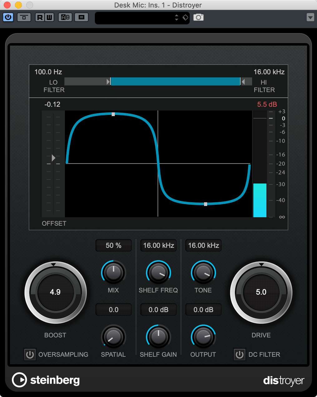Click the preset up/down stepper arrows

click(x=177, y=17)
